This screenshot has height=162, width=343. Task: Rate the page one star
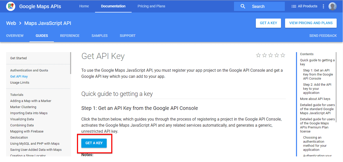click(258, 55)
